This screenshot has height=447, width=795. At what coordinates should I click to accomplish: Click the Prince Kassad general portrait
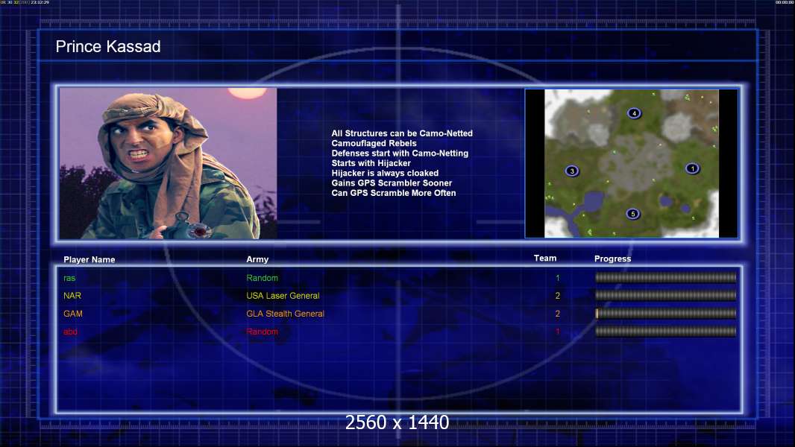pyautogui.click(x=169, y=163)
